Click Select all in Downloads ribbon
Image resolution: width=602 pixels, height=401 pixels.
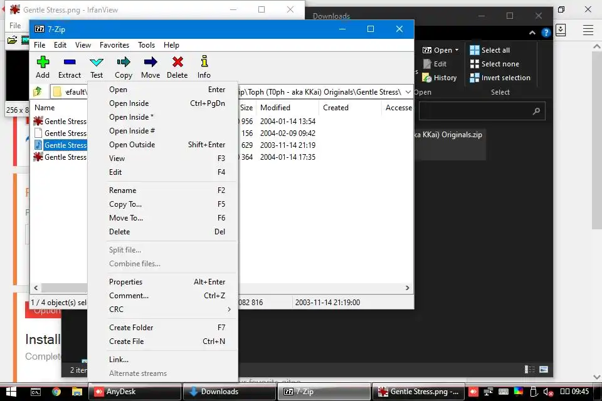[x=490, y=50]
